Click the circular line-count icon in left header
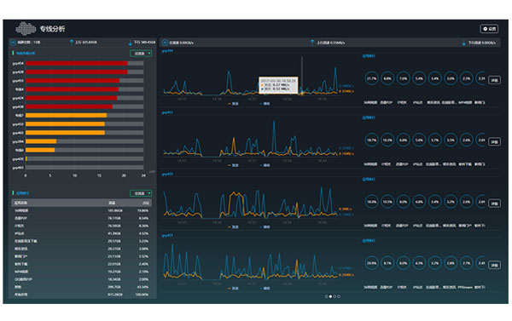Viewport: 512px width, 321px height. 13,43
